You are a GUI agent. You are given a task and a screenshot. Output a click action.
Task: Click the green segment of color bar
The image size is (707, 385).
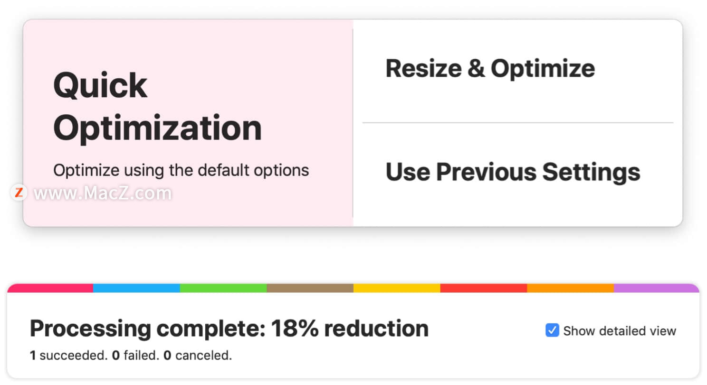pyautogui.click(x=223, y=288)
